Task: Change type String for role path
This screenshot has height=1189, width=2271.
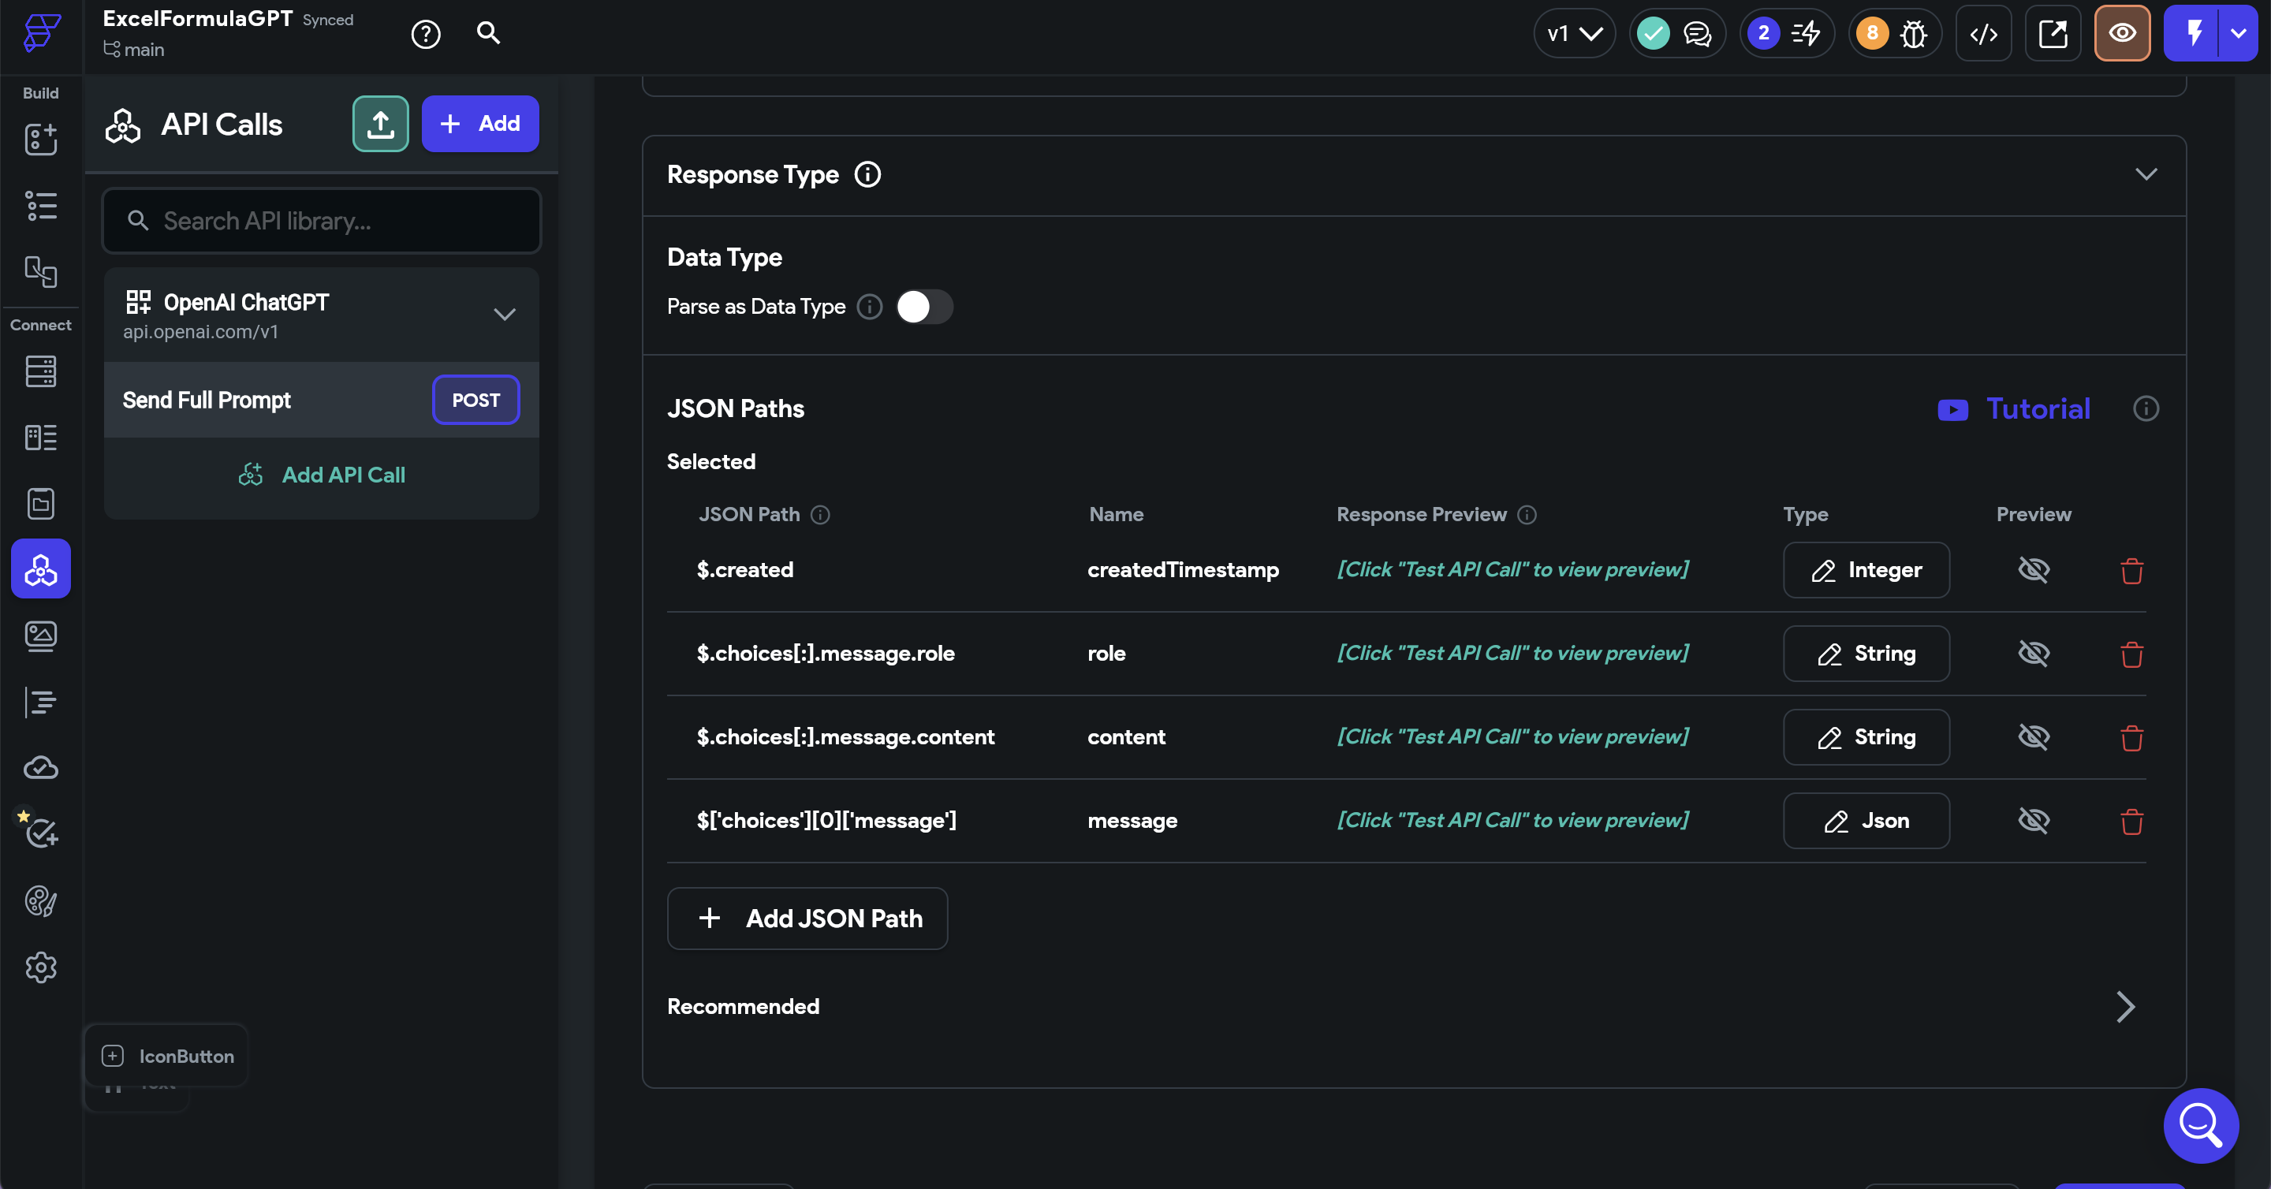Action: coord(1866,653)
